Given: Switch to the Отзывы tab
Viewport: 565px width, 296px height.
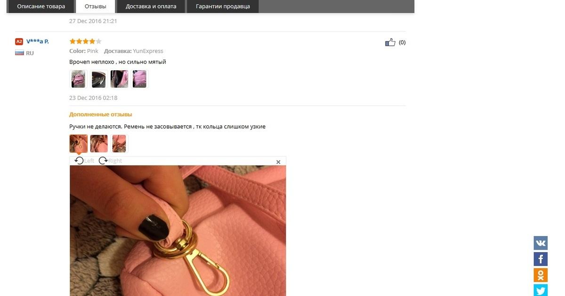Looking at the screenshot, I should 96,7.
